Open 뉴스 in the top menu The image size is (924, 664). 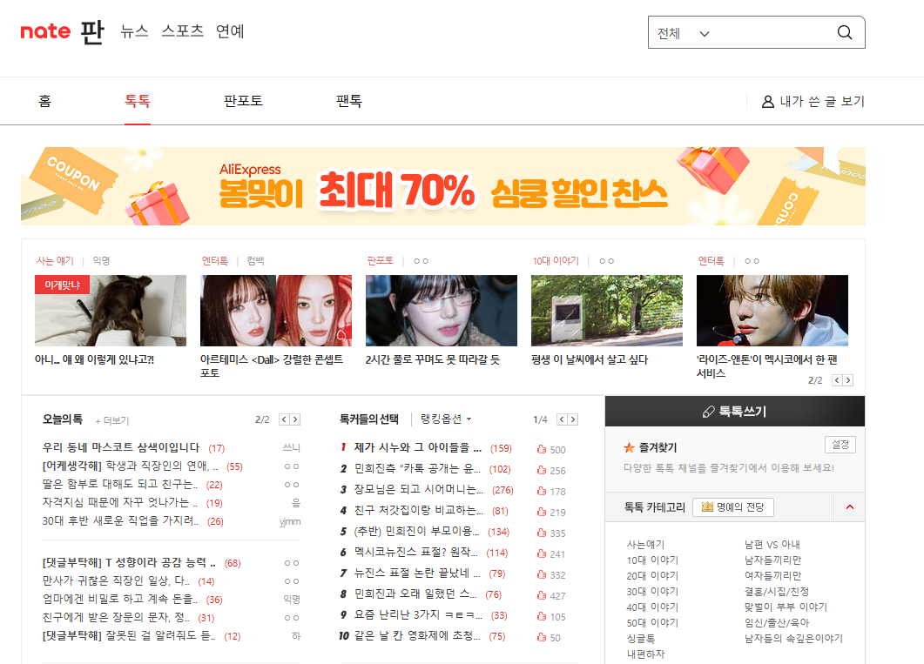[134, 31]
